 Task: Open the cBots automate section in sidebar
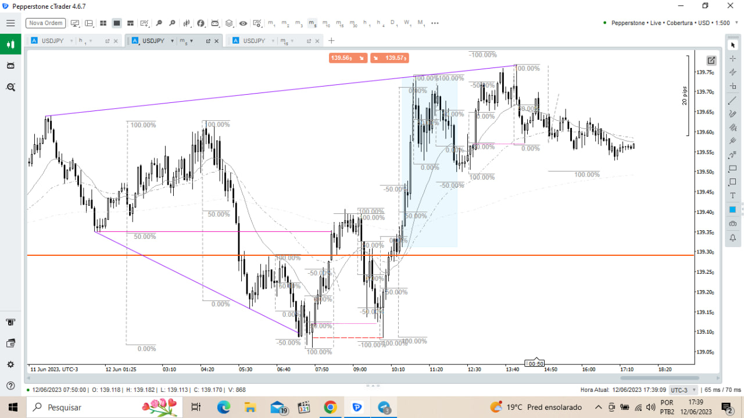[x=10, y=66]
